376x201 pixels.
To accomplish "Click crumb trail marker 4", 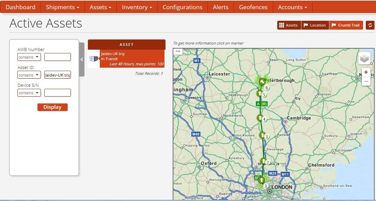I will 260,118.
